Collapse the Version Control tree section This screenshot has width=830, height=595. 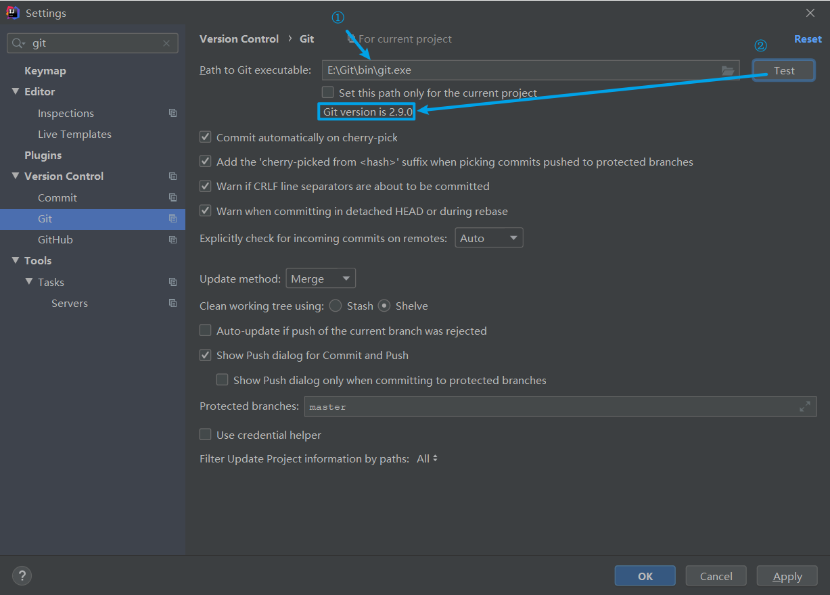[16, 176]
